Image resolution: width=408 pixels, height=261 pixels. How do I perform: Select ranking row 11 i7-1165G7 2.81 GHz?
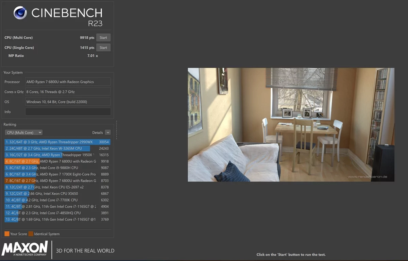pos(57,207)
